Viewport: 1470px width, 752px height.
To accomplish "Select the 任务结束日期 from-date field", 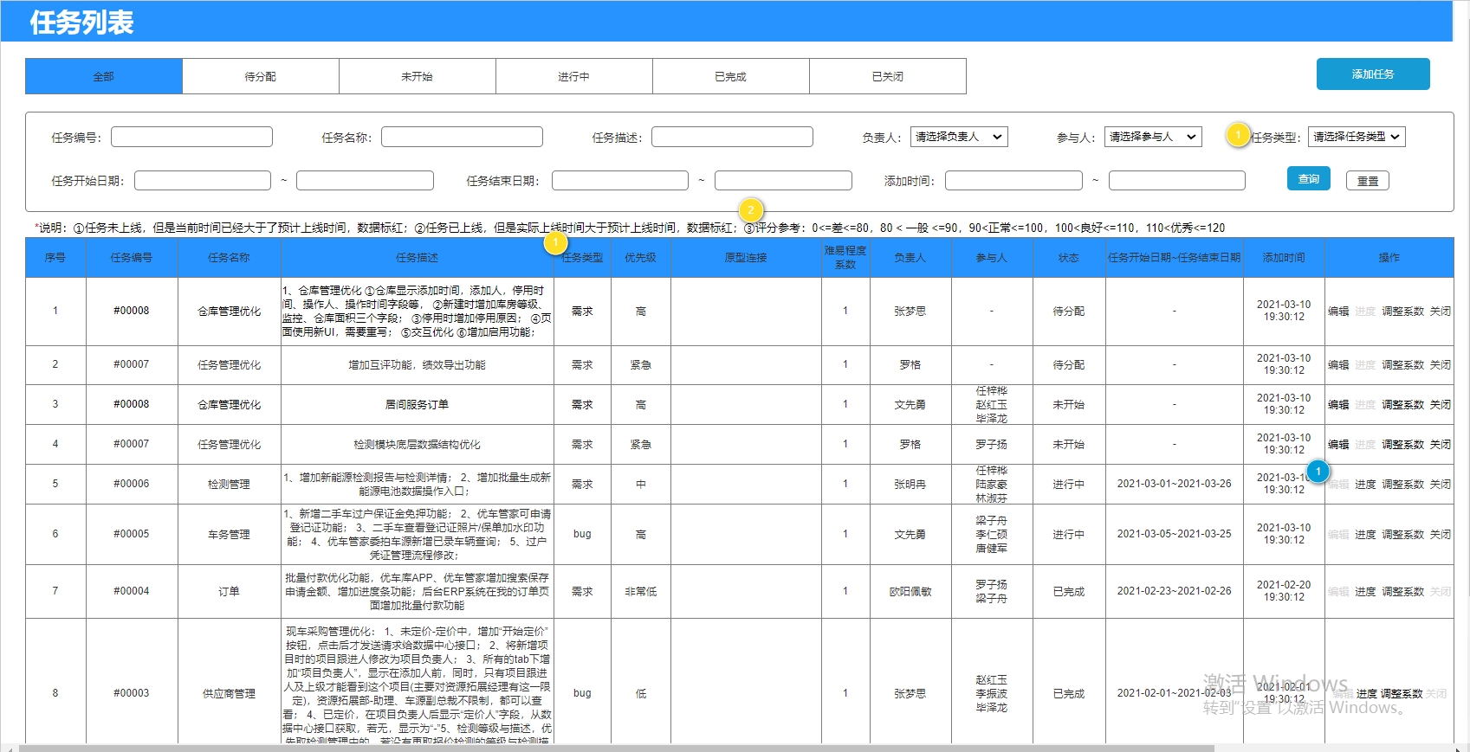I will point(620,180).
